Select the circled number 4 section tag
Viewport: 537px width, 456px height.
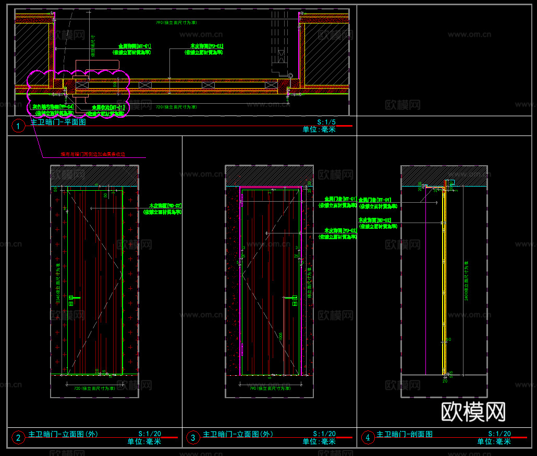pos(368,438)
